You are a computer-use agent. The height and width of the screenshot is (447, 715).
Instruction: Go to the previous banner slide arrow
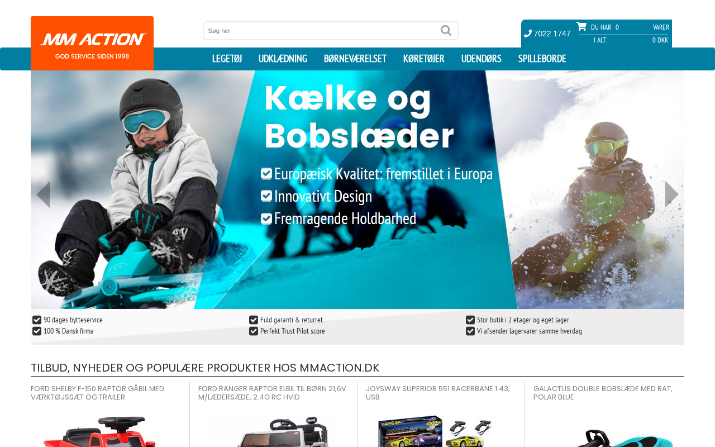(x=43, y=194)
